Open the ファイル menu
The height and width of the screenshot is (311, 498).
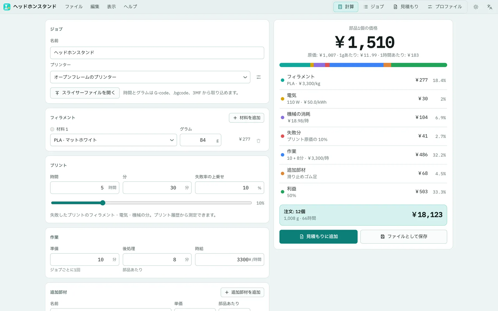(74, 7)
